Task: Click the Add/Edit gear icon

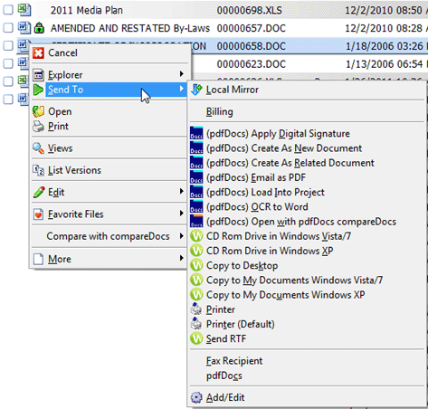Action: (196, 397)
